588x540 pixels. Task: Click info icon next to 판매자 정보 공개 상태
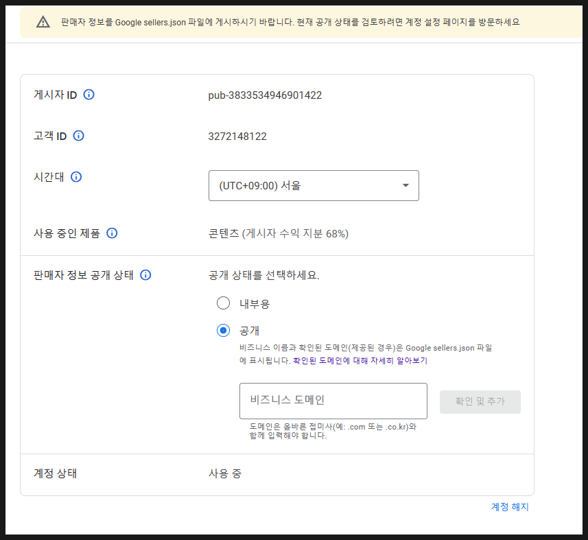tap(145, 275)
